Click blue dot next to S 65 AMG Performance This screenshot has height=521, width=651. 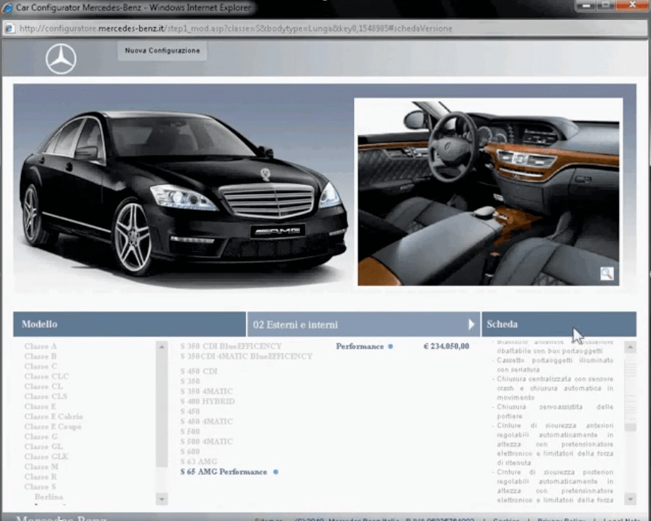(x=275, y=472)
